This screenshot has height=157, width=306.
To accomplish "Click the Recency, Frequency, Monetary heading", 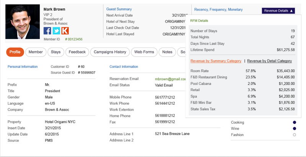I will pyautogui.click(x=218, y=10).
